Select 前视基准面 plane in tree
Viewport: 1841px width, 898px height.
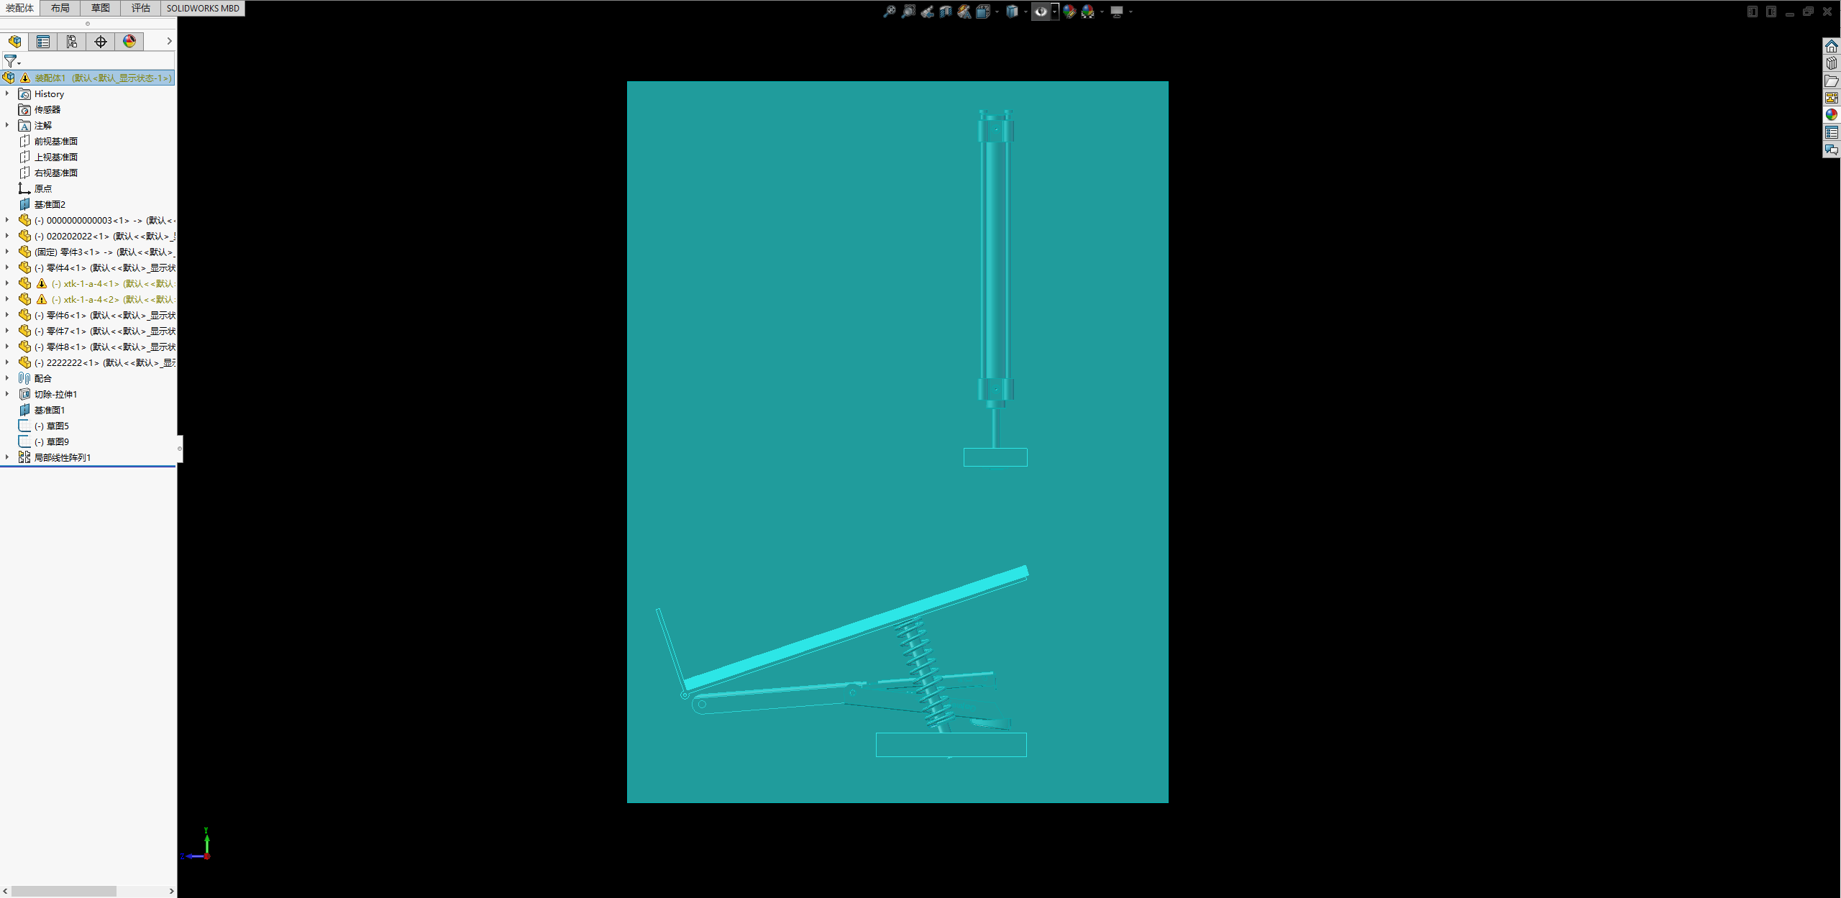[x=55, y=142]
